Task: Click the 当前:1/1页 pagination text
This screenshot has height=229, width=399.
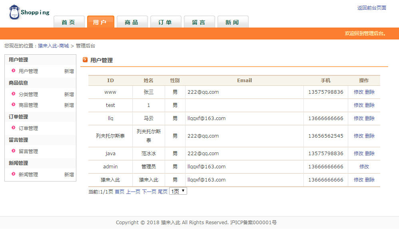Action: pos(100,191)
